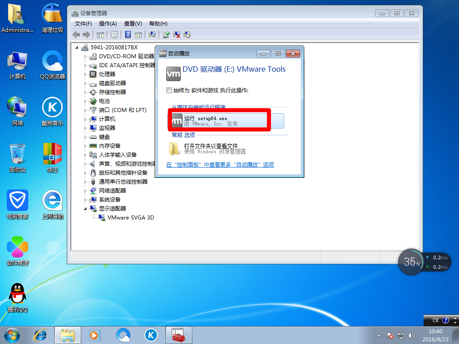Expand the 存储控制器 node
Image resolution: width=459 pixels, height=344 pixels.
pyautogui.click(x=86, y=92)
